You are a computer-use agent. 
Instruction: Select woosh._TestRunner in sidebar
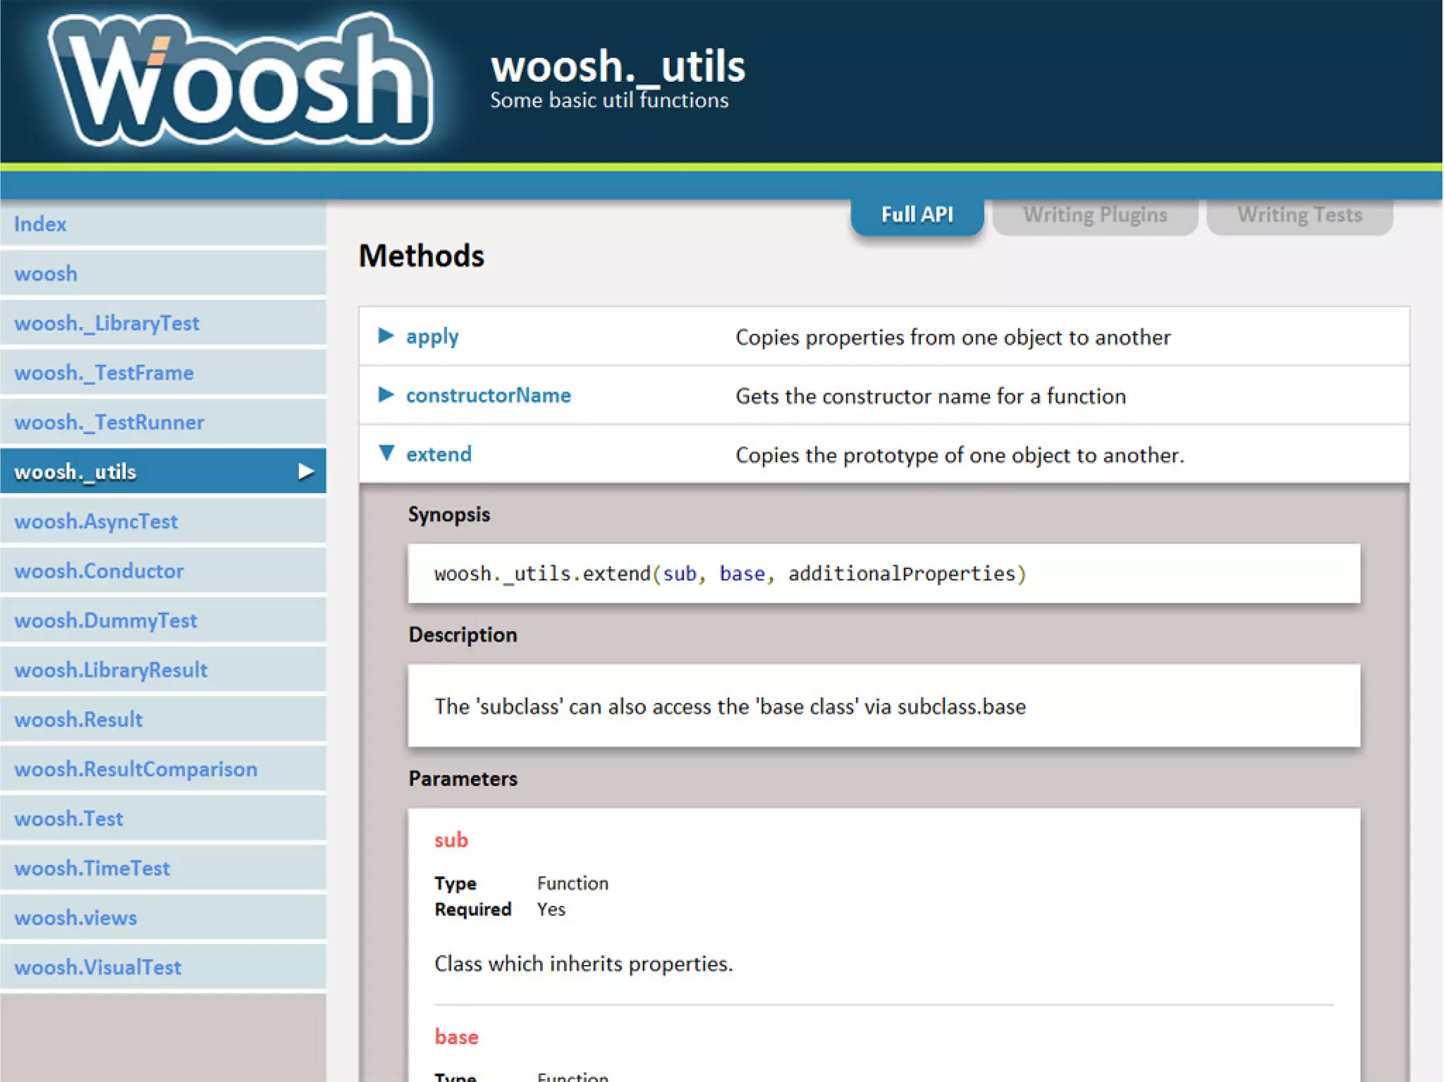(163, 422)
